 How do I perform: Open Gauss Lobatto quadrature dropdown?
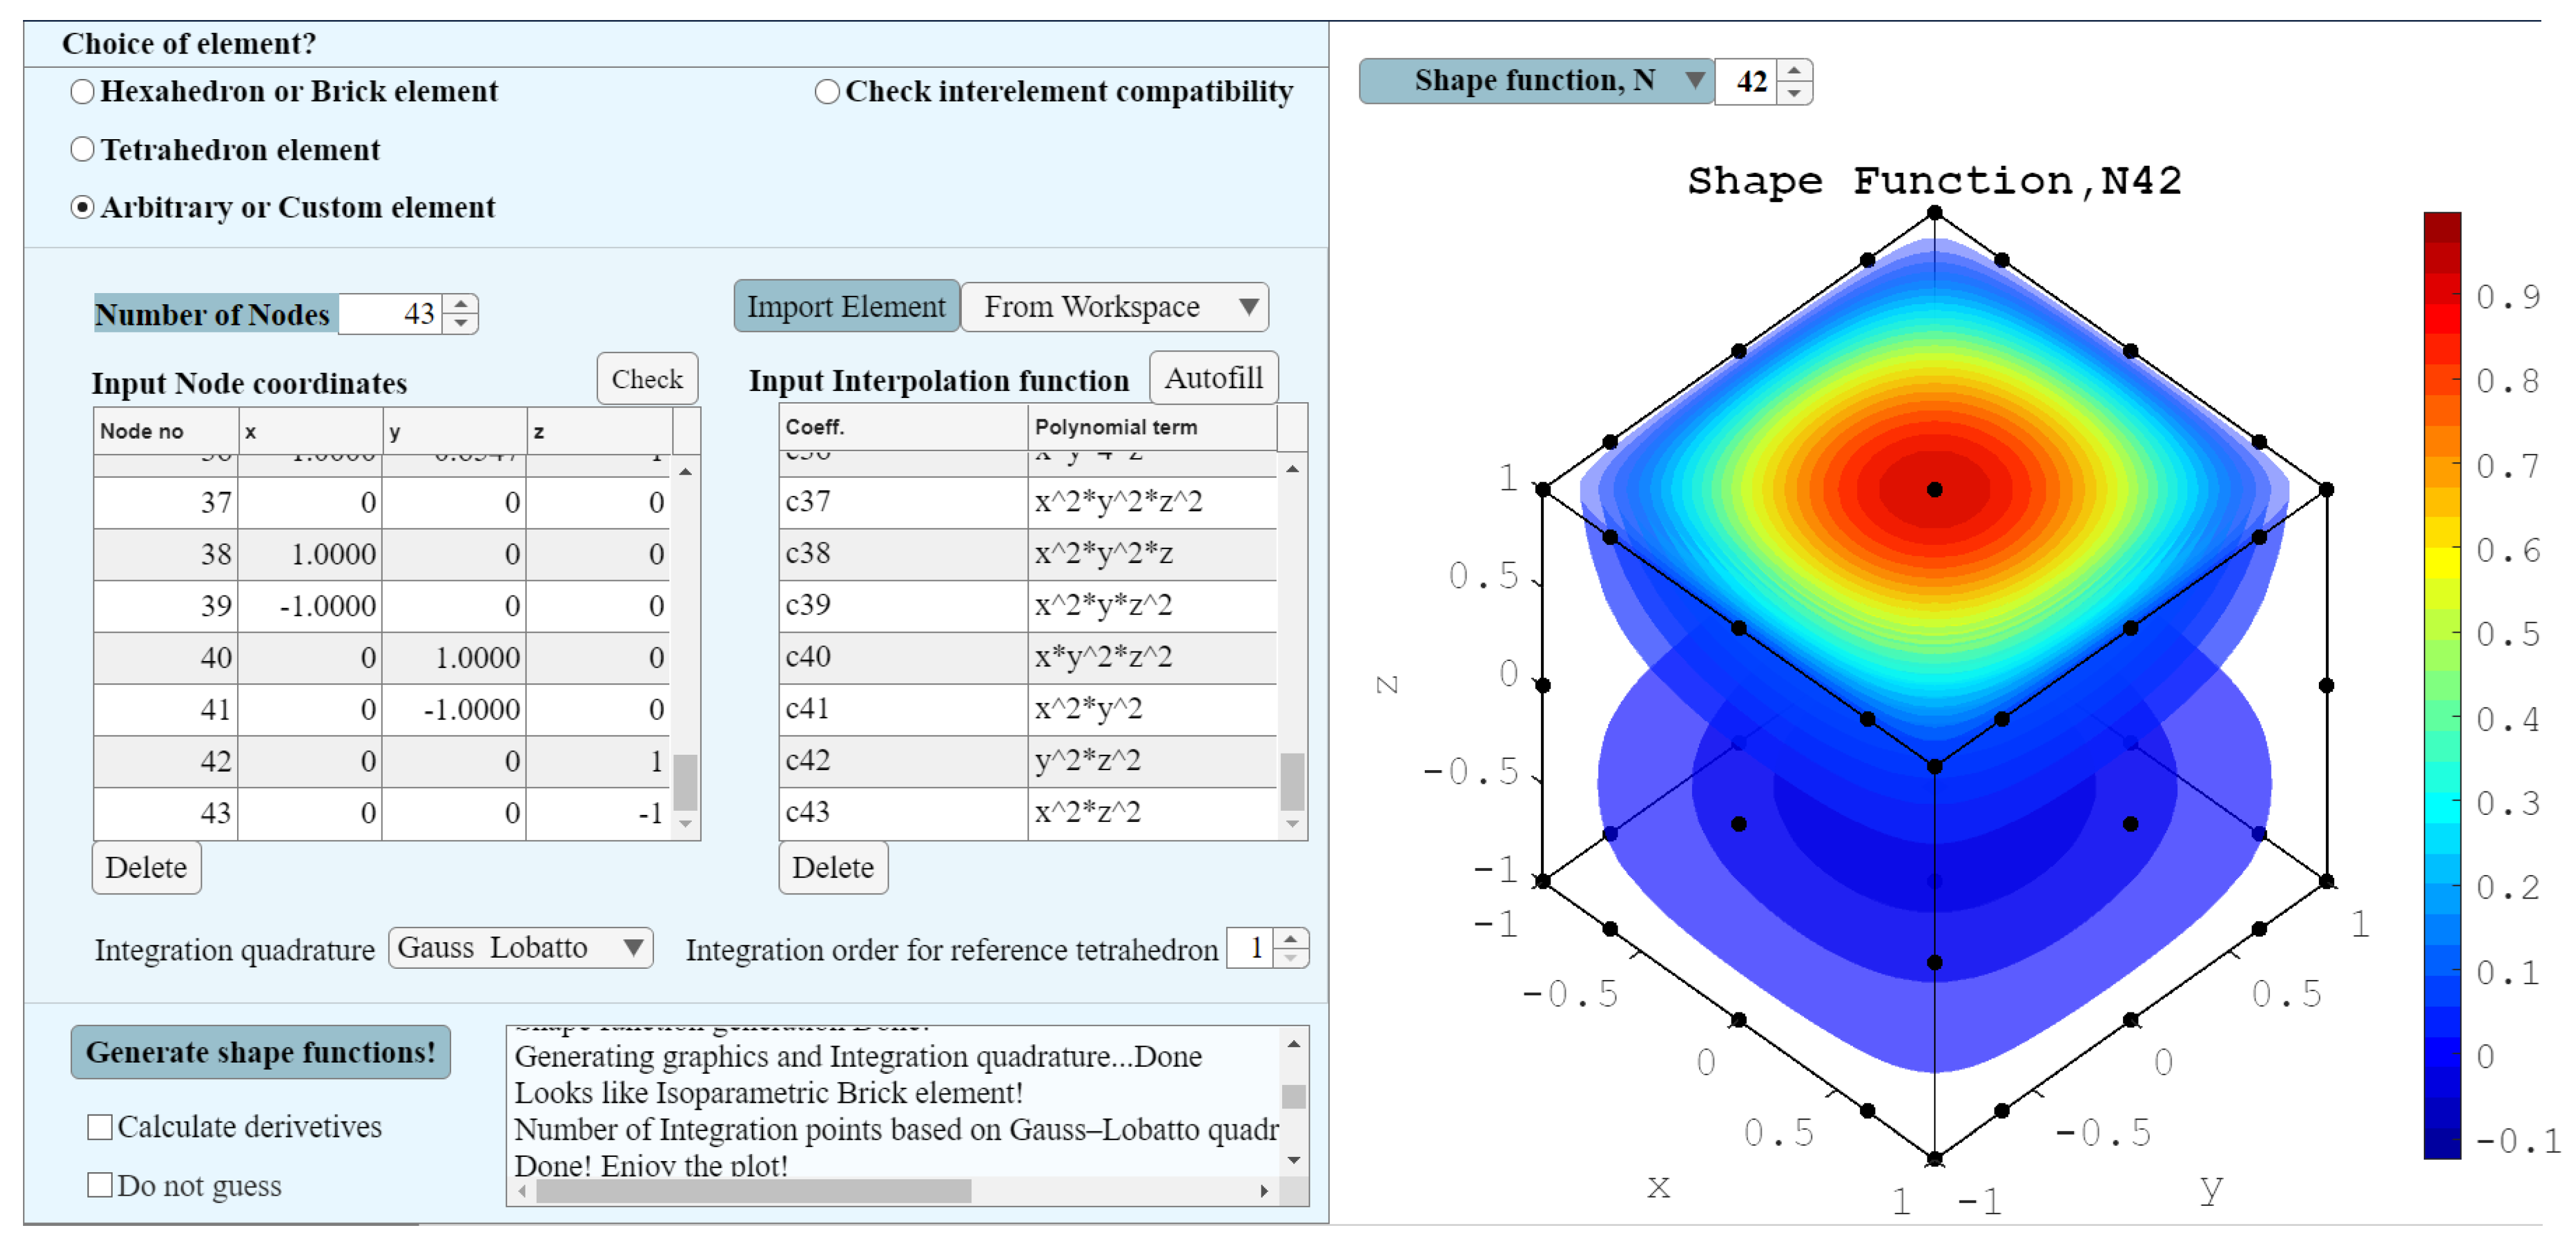click(520, 947)
